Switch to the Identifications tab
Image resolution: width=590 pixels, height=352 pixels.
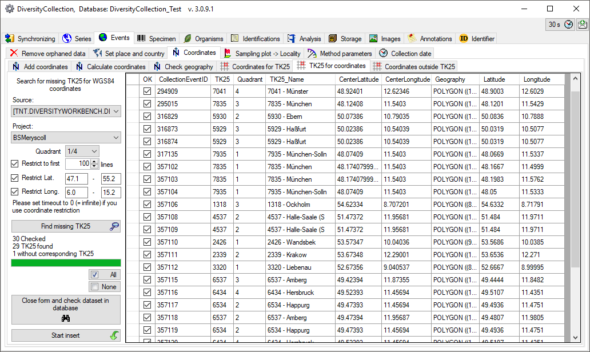click(x=256, y=38)
